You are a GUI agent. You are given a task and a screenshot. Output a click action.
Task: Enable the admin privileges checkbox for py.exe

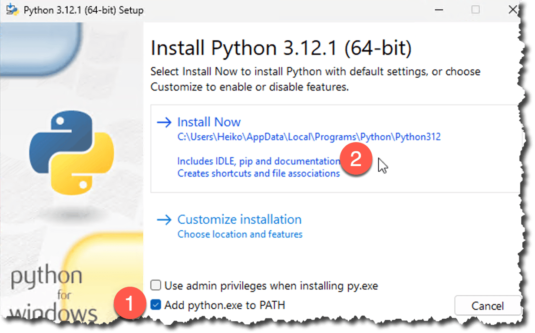(155, 285)
